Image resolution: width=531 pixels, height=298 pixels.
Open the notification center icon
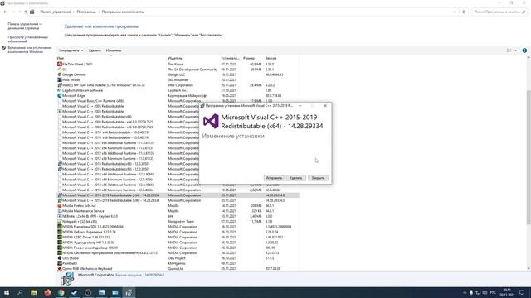[x=522, y=292]
